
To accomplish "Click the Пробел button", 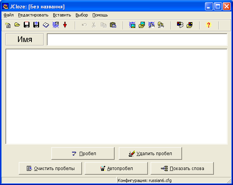I will point(83,153).
